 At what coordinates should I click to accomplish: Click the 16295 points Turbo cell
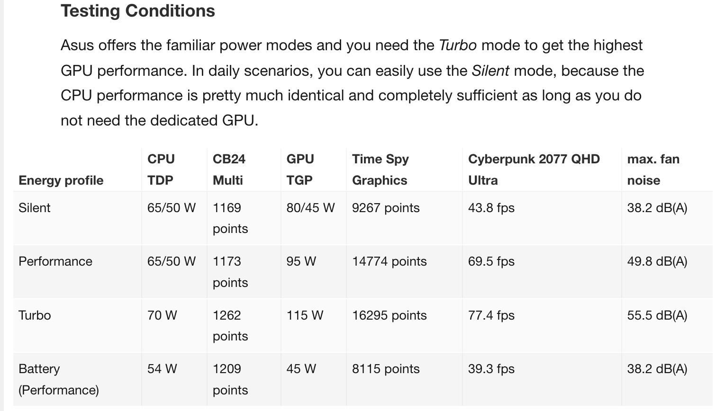click(390, 315)
